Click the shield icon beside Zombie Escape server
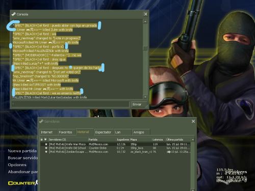Image resolution: width=255 pixels, height=191 pixels. coord(46,152)
